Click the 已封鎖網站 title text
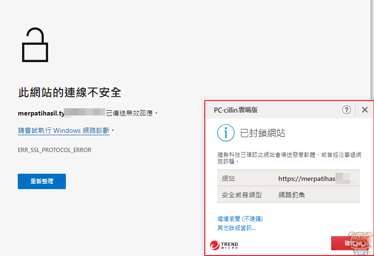Screen dimensions: 374x256 click(x=262, y=133)
